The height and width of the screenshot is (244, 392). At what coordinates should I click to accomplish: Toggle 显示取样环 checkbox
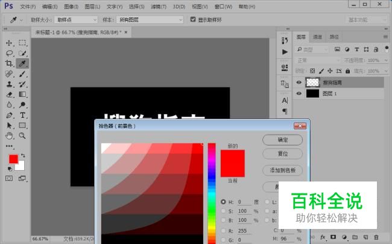click(x=193, y=19)
